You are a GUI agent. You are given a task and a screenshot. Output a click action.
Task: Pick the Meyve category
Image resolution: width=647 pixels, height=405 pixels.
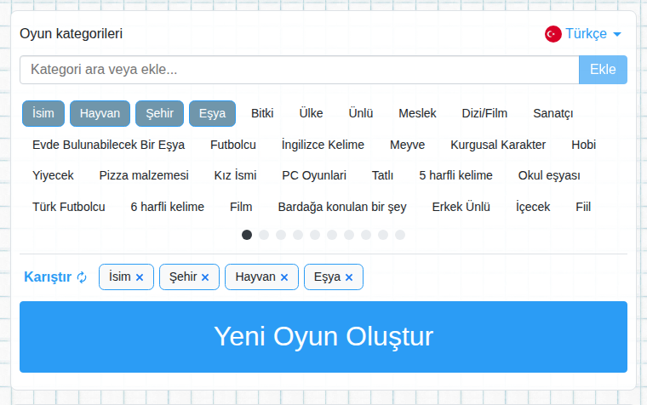coord(407,145)
